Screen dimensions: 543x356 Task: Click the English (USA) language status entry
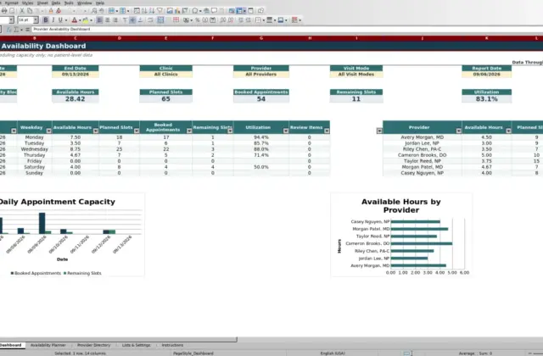[x=333, y=353]
